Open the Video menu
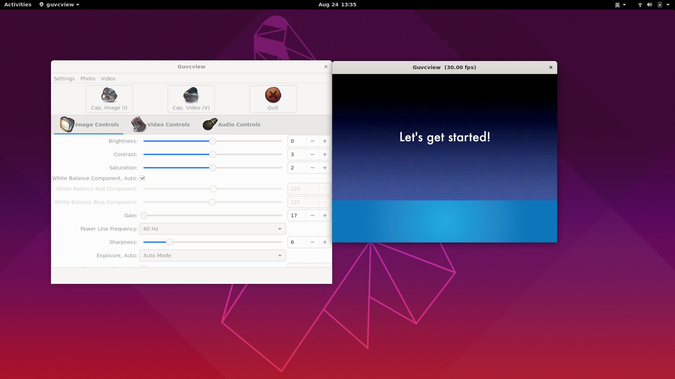The image size is (675, 379). coord(108,79)
